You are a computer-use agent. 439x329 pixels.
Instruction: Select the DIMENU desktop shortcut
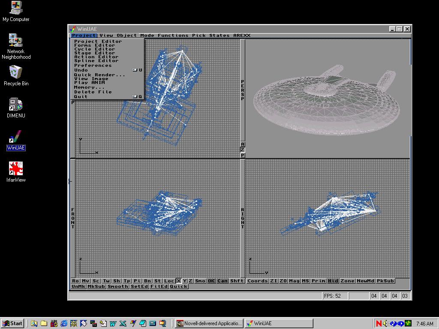pos(16,108)
